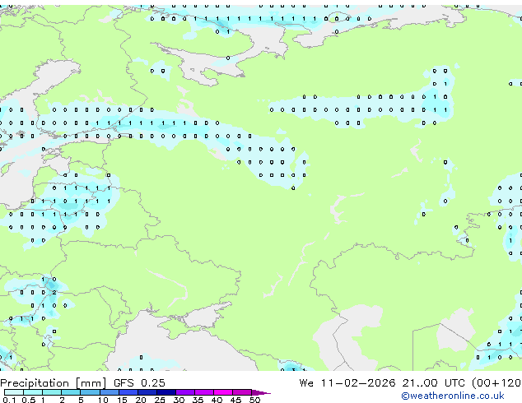Choose the legend swatch between 10 and 15
522x403 pixels.
point(110,392)
